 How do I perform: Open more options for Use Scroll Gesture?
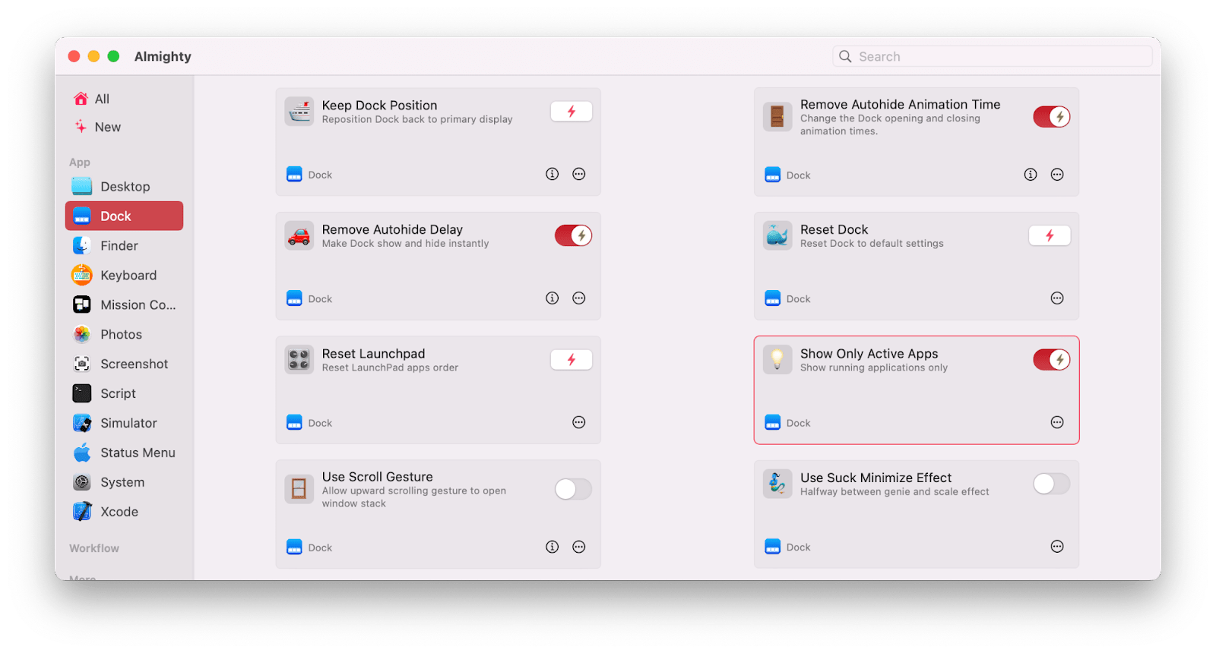point(579,547)
